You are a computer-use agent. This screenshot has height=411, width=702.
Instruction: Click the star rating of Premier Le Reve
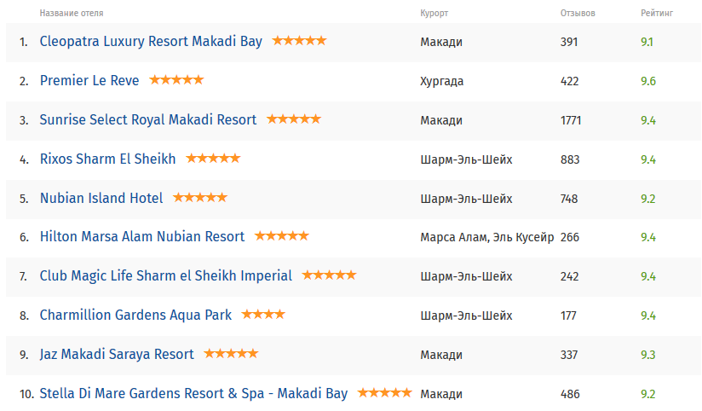click(x=176, y=80)
